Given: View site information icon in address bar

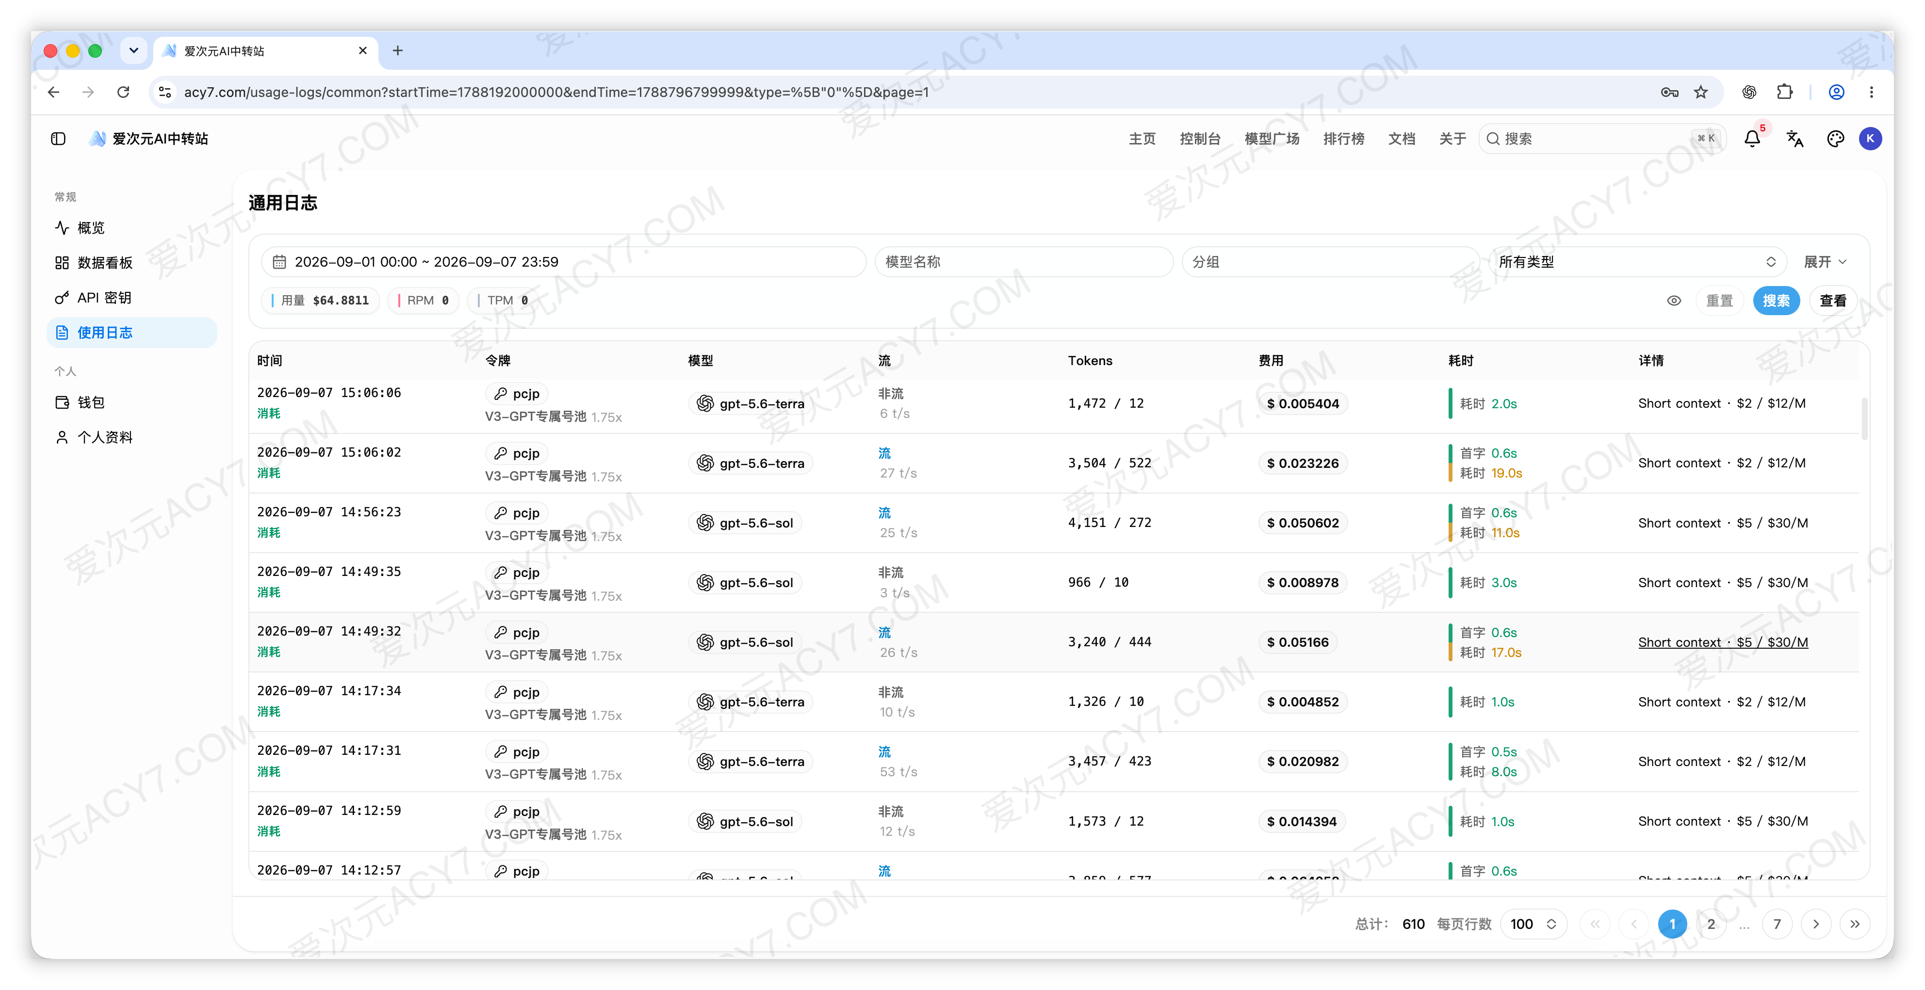Looking at the screenshot, I should click(x=165, y=92).
